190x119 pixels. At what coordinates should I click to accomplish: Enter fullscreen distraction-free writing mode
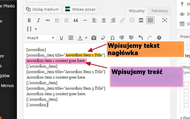tap(164, 20)
